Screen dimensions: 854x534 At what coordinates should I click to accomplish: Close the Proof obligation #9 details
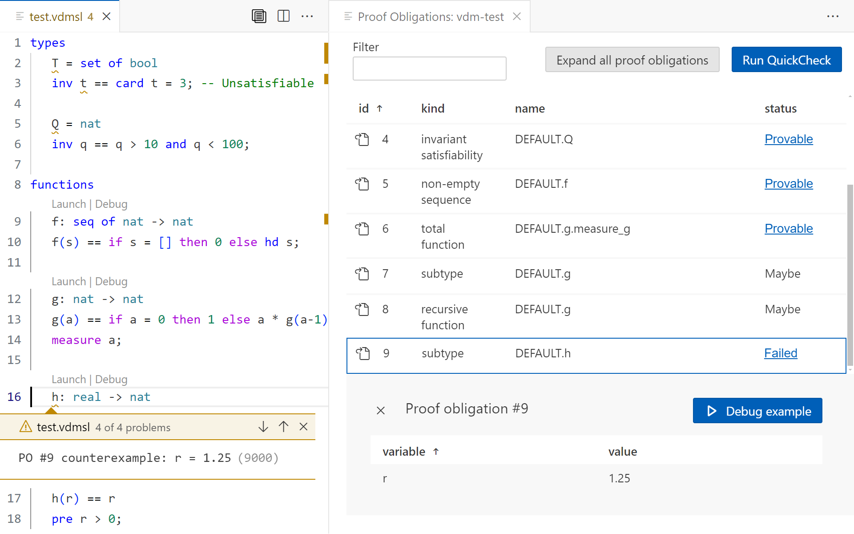[x=381, y=410]
